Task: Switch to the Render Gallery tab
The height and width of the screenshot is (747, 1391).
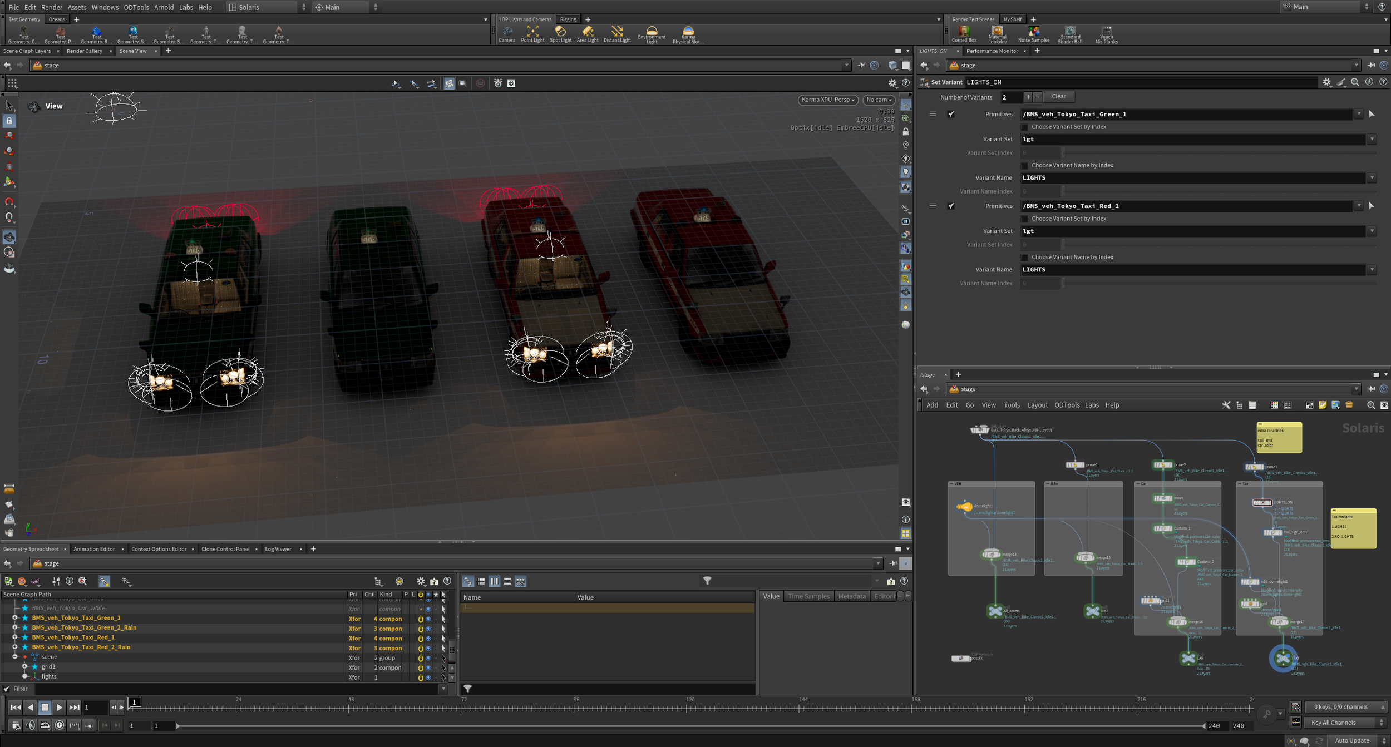Action: (x=85, y=51)
